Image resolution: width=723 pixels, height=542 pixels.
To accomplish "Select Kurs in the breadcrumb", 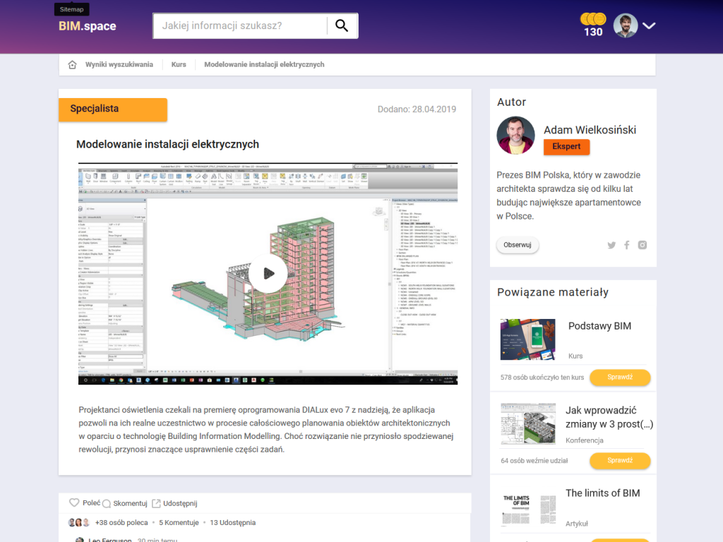I will point(179,64).
